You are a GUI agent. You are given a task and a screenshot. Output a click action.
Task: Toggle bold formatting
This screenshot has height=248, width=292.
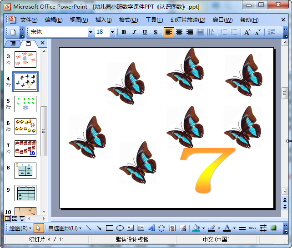click(x=124, y=32)
